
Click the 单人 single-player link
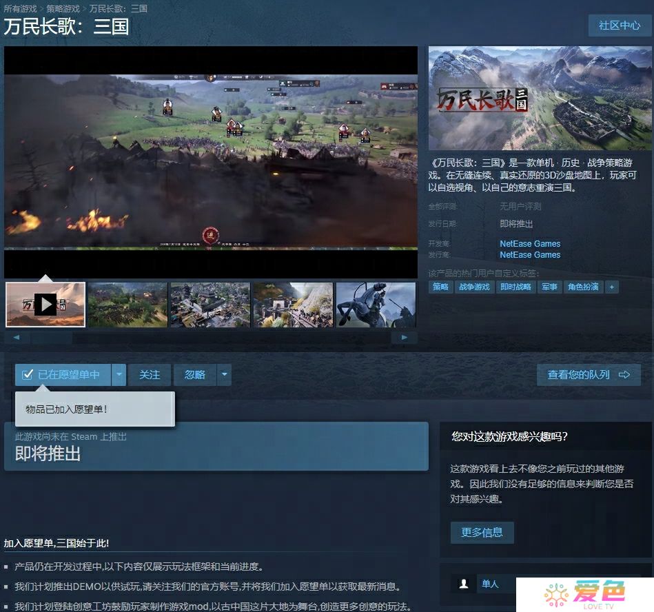click(490, 584)
